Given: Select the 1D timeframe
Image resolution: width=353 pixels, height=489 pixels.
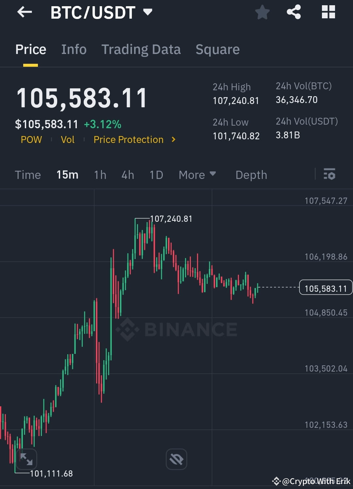Looking at the screenshot, I should click(x=156, y=175).
